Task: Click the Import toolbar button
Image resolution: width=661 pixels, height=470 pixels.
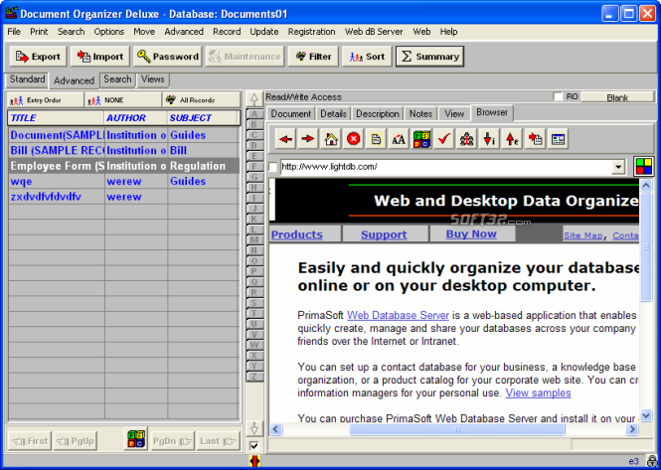Action: pos(100,57)
